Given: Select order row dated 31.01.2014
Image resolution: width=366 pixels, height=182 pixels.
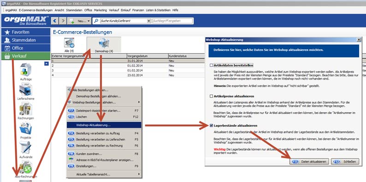Looking at the screenshot, I should point(128,61).
